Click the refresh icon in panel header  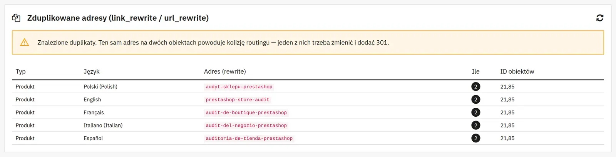[600, 18]
